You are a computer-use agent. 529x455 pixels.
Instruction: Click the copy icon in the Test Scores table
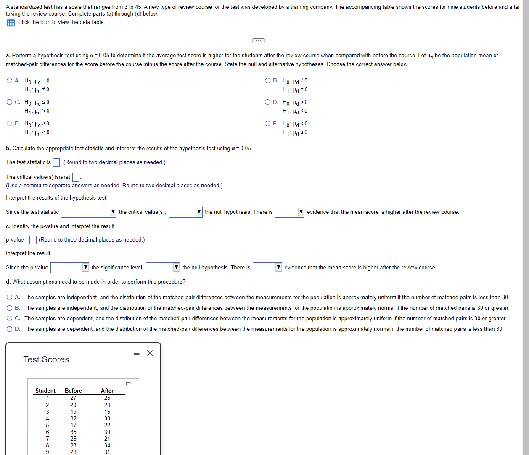pyautogui.click(x=129, y=385)
